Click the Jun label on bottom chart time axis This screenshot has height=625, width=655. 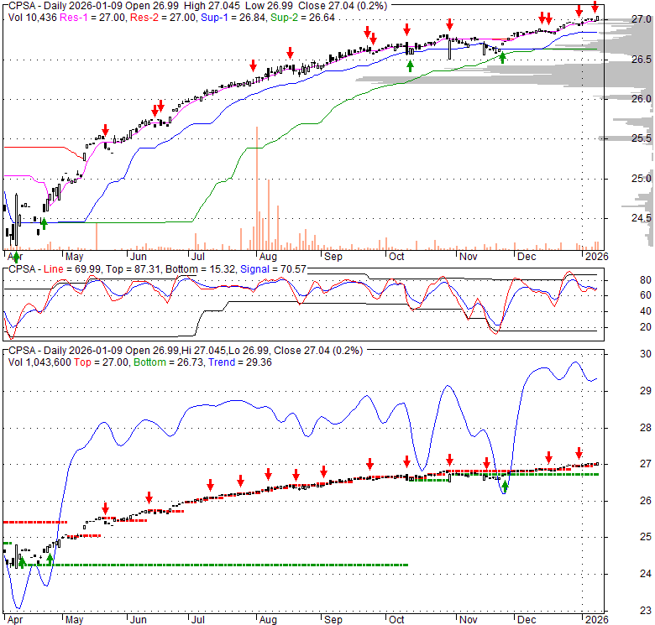click(x=139, y=620)
